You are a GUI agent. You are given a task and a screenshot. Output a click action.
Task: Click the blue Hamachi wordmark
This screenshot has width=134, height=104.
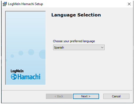pyautogui.click(x=29, y=77)
